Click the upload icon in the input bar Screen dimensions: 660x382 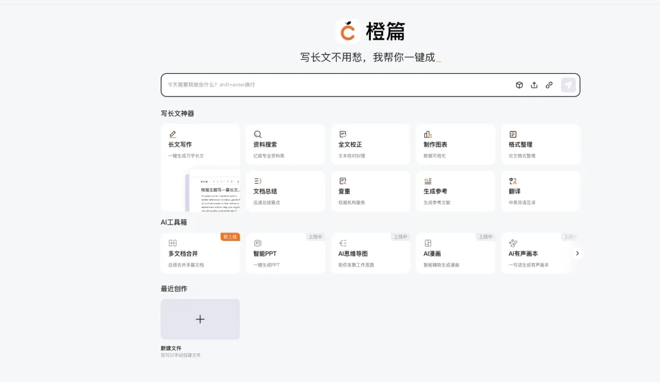coord(533,85)
